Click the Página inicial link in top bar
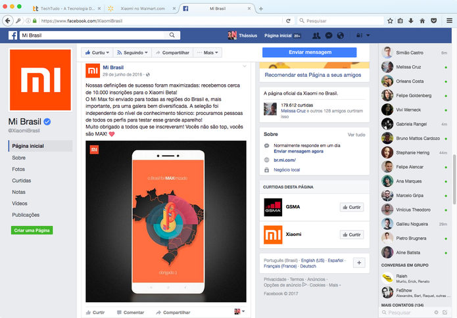The image size is (457, 318). point(278,35)
